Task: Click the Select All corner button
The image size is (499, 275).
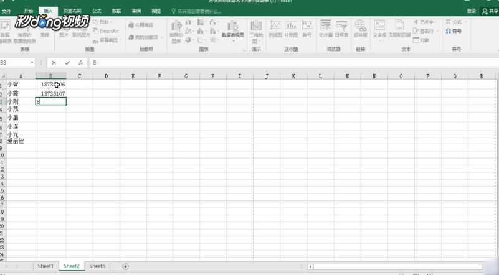Action: click(x=3, y=76)
